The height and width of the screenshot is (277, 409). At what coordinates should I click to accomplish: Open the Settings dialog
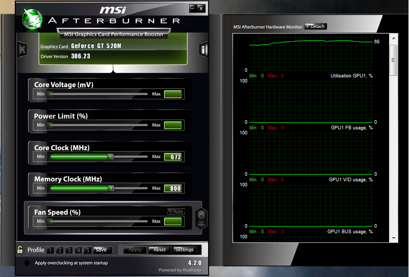click(185, 250)
